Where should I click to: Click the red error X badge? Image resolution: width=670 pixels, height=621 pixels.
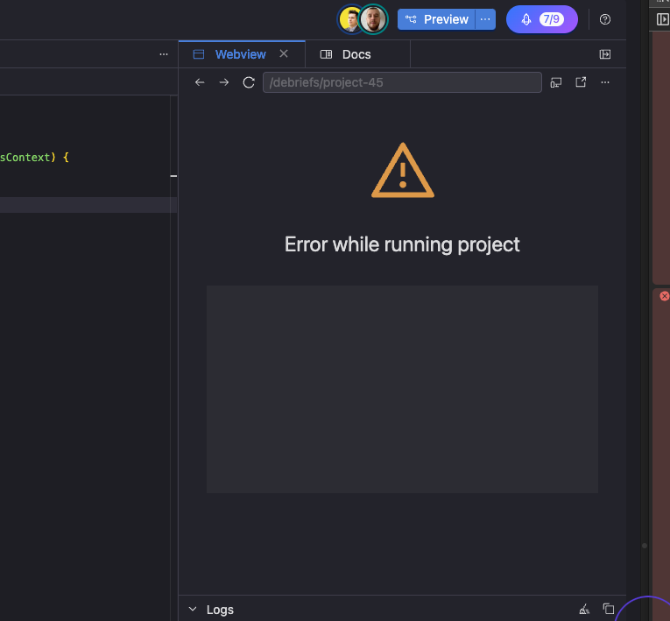click(x=664, y=296)
